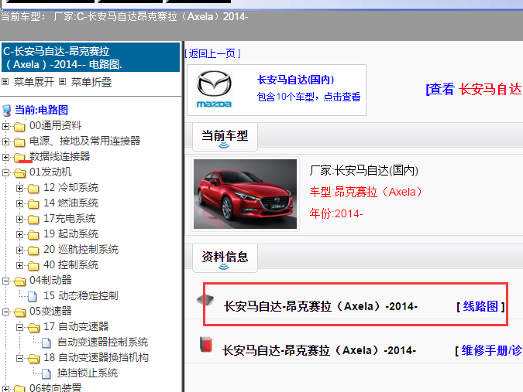The width and height of the screenshot is (523, 392).
Task: Click the red Axela car photo
Action: (245, 194)
